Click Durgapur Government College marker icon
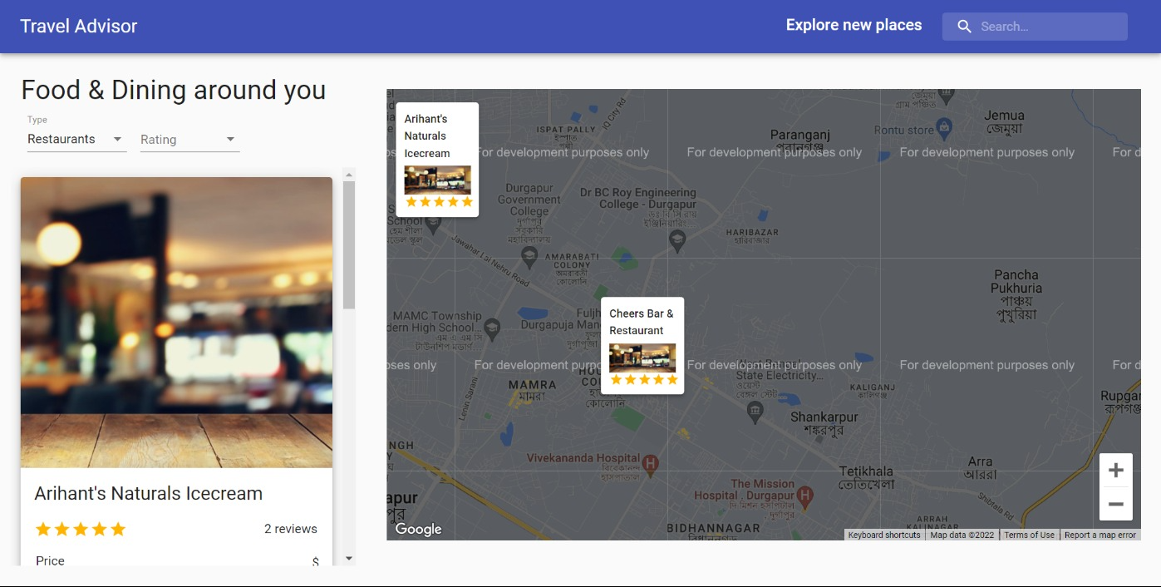Viewport: 1161px width, 587px height. tap(529, 255)
